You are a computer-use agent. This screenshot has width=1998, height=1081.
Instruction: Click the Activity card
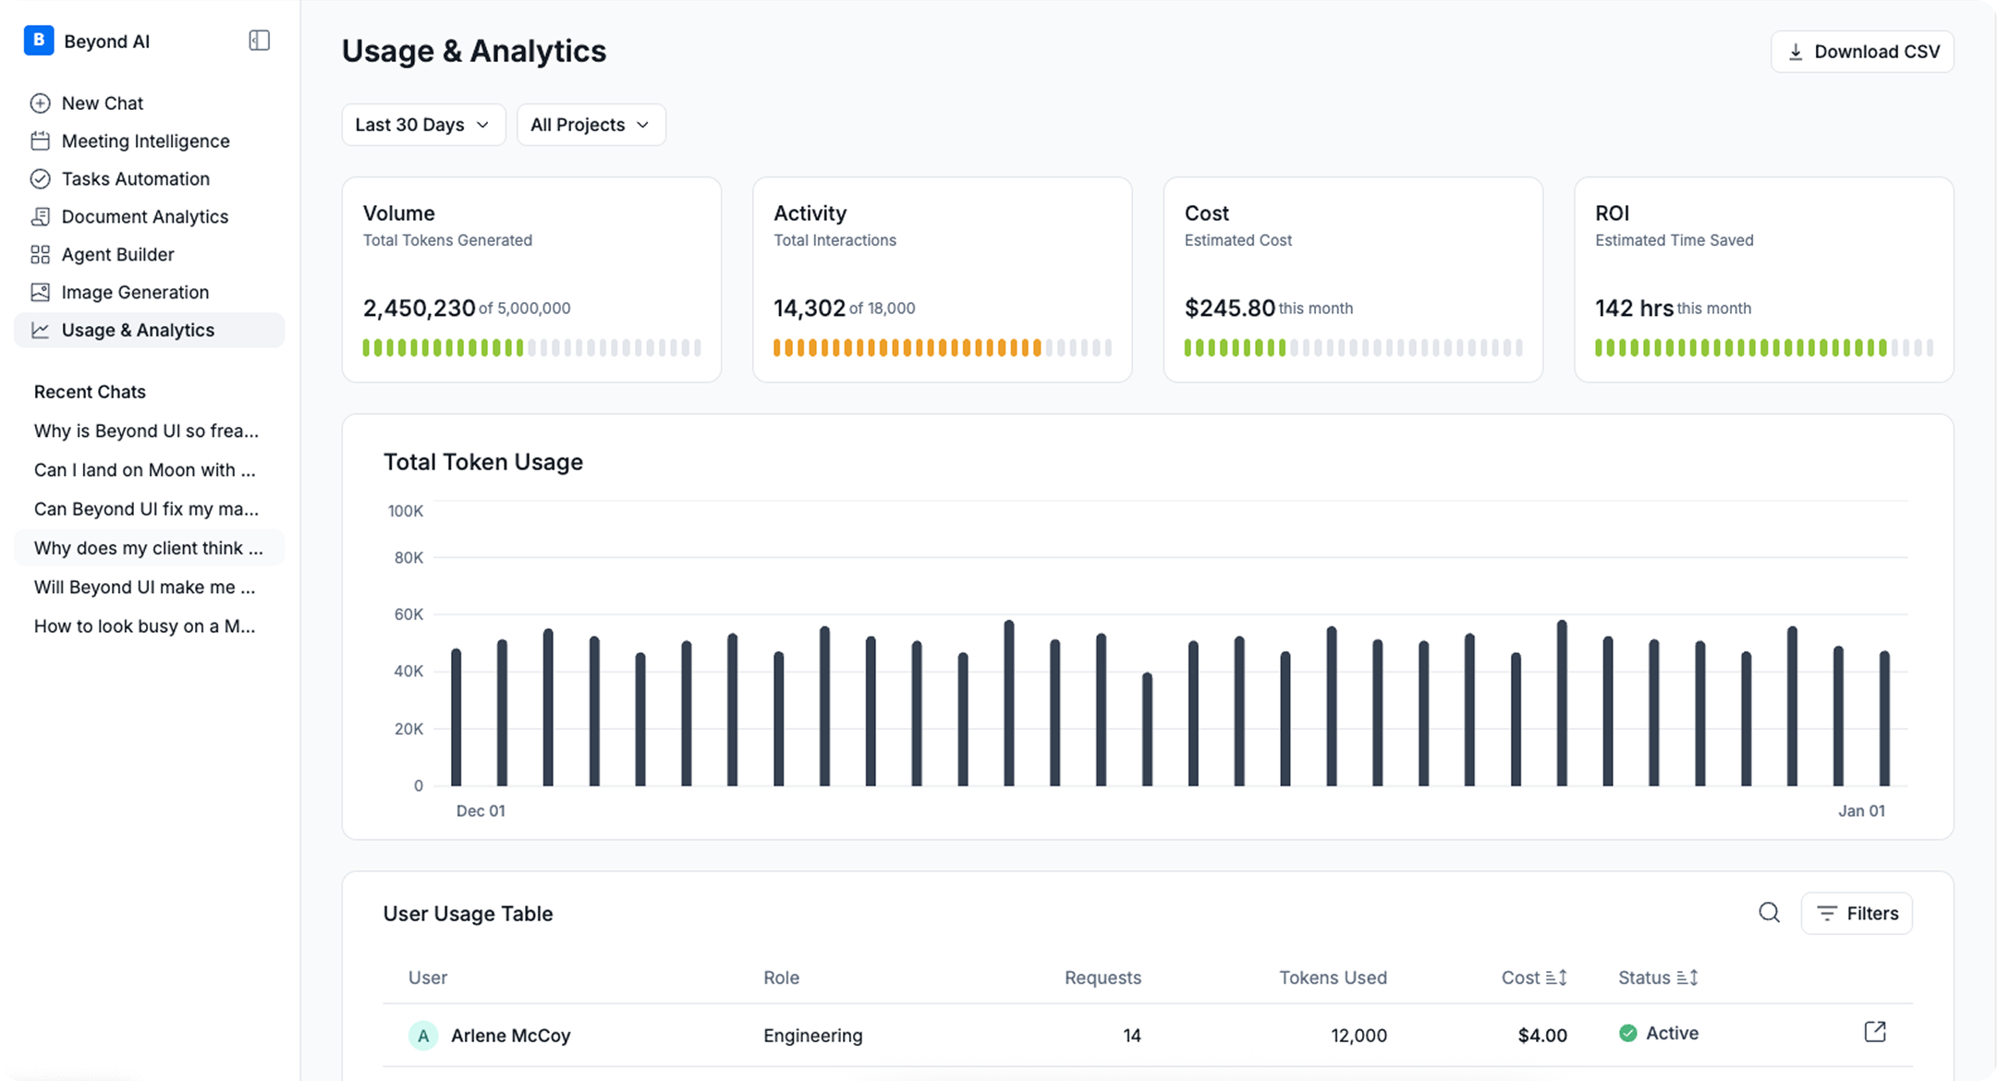point(943,280)
